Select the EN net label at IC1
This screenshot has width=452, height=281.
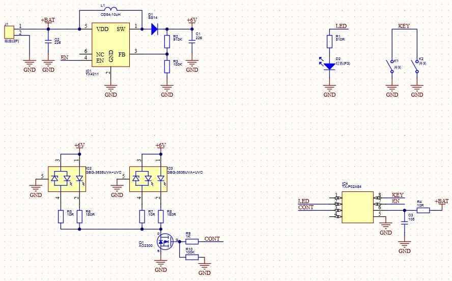click(x=65, y=57)
